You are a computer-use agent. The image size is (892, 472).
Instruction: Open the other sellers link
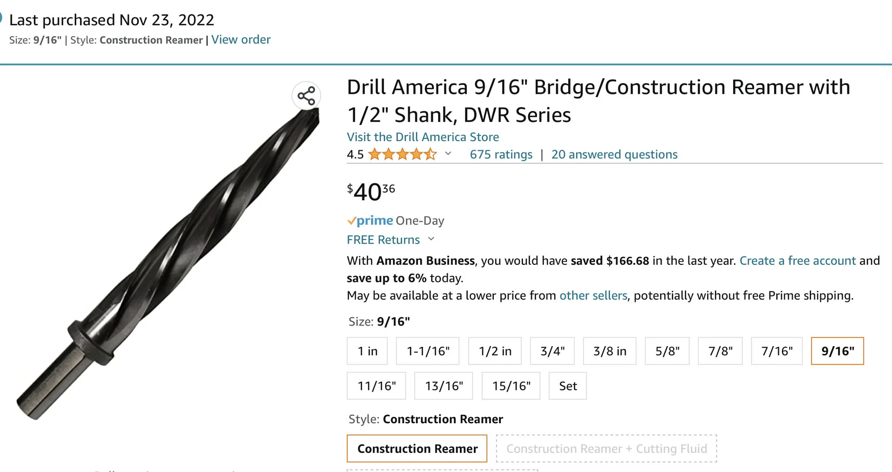point(593,296)
